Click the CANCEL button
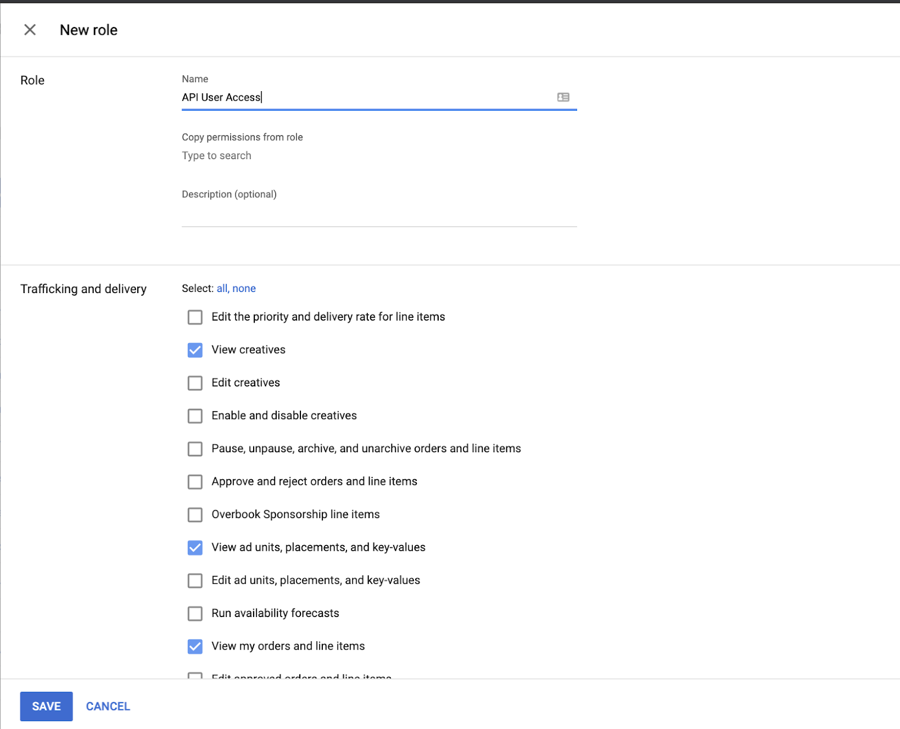 click(108, 706)
